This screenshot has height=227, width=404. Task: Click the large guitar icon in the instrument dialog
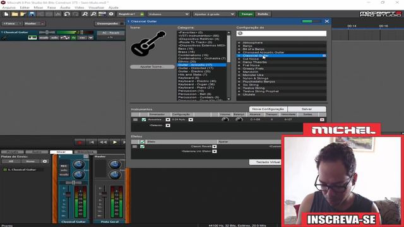[148, 44]
